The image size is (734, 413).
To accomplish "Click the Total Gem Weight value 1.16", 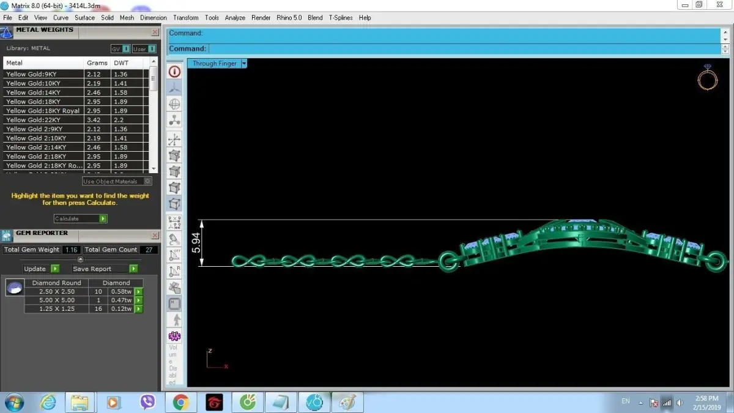I will click(x=71, y=250).
